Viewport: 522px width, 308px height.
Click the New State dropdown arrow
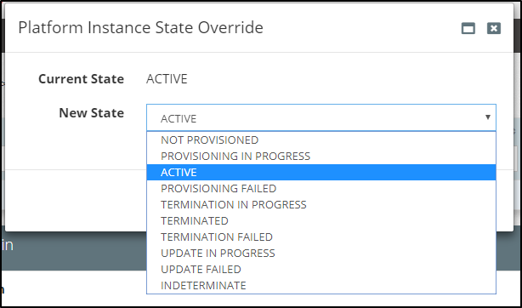pos(488,117)
